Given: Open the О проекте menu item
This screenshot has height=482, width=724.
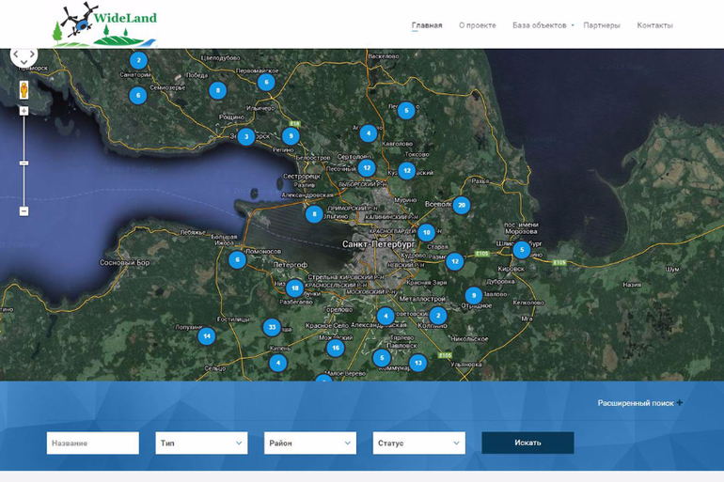Looking at the screenshot, I should [478, 25].
